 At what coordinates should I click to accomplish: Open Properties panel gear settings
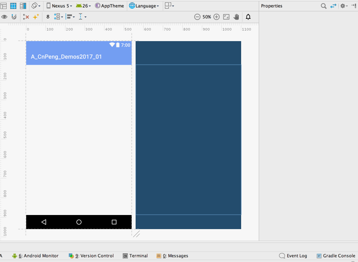344,6
